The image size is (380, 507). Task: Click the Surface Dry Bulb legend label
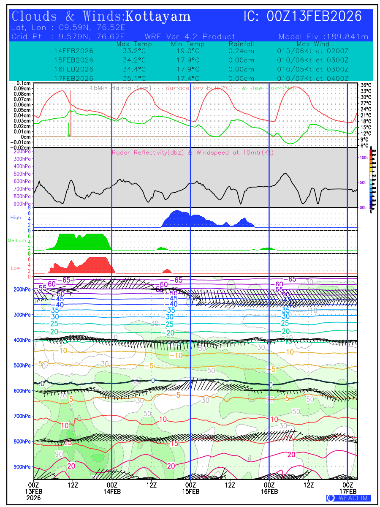tap(199, 88)
